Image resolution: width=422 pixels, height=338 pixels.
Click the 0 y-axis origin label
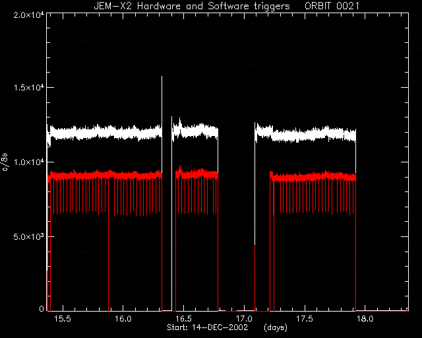[42, 308]
